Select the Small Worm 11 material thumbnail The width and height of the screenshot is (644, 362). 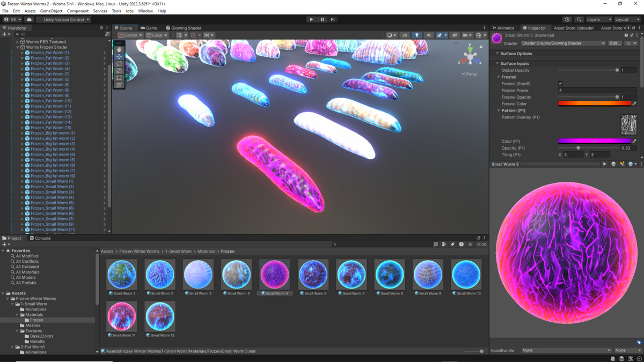122,316
